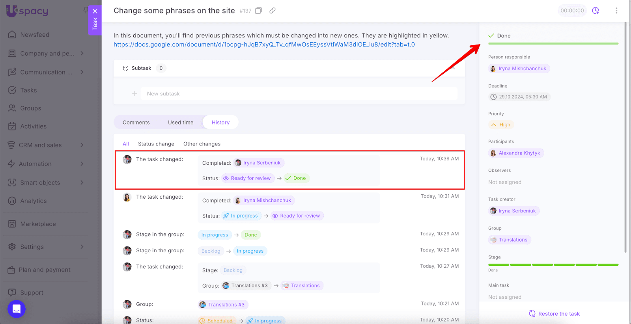Open the chat widget bubble icon

tap(17, 309)
